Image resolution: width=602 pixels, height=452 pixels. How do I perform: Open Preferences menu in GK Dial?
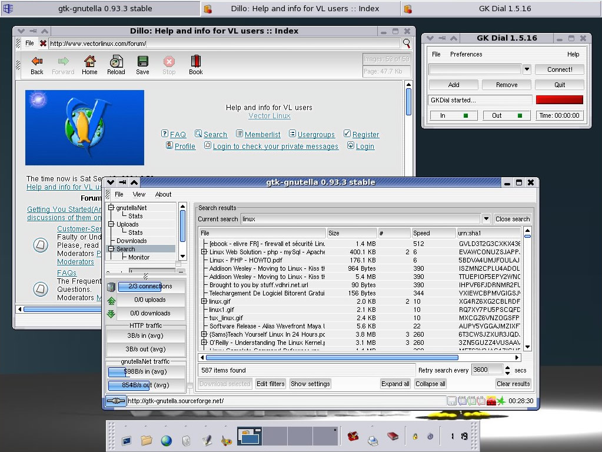click(465, 54)
